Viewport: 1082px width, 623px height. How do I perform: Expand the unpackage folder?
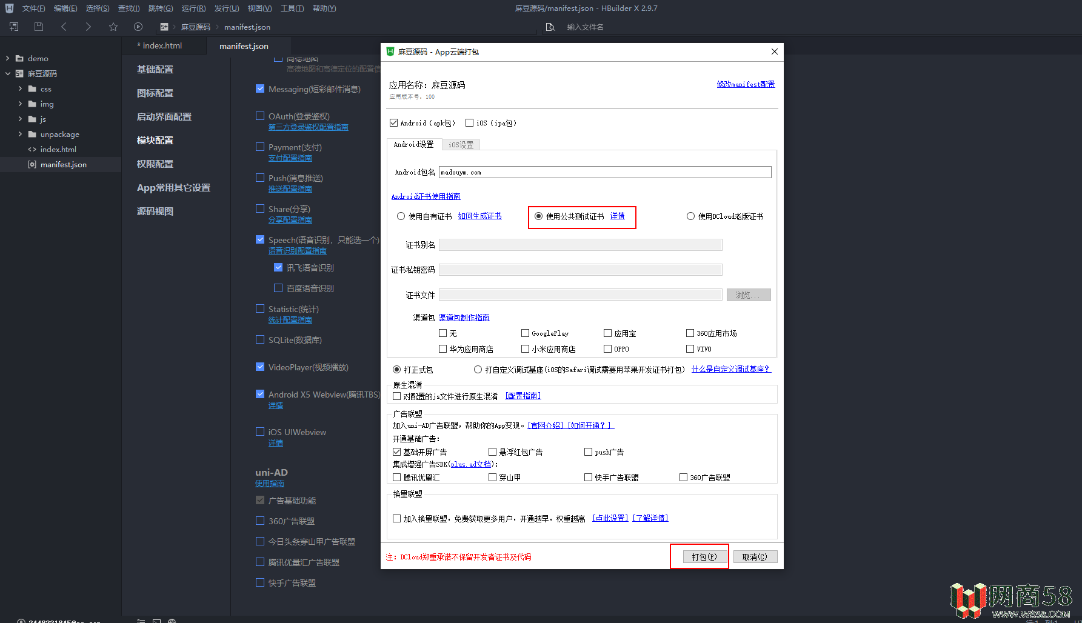point(20,134)
